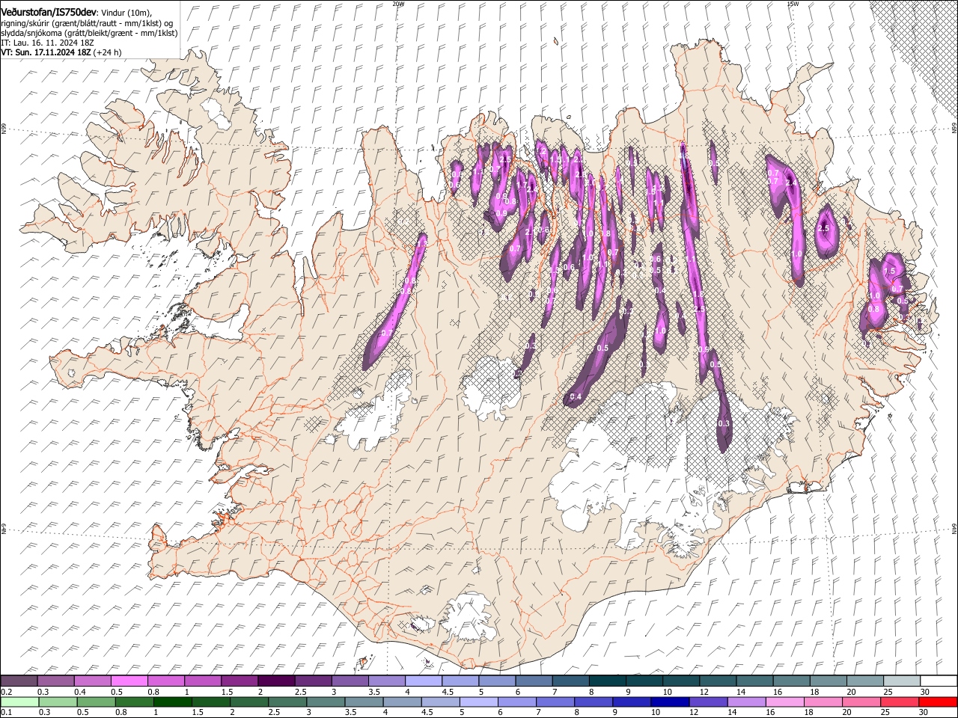Click the long snow band in western Iceland
Screen dimensions: 958x718
coord(394,303)
